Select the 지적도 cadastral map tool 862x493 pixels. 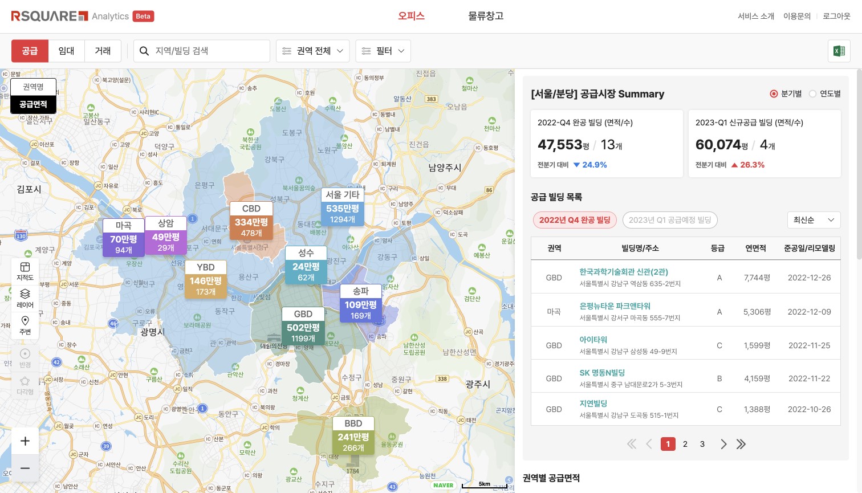(x=25, y=271)
